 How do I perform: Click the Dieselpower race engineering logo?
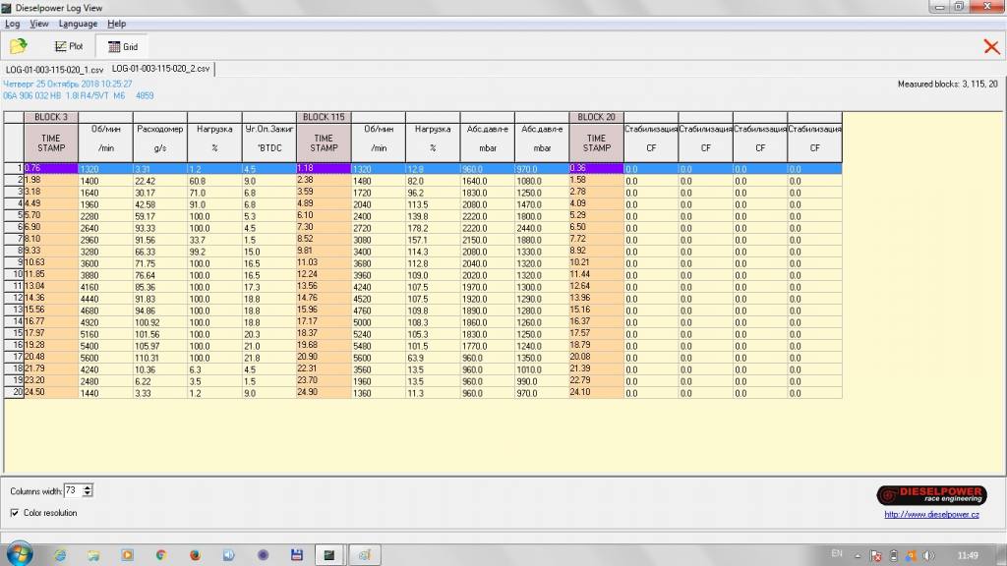click(930, 494)
